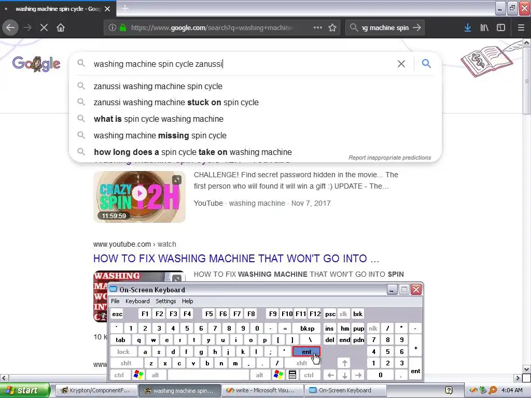Click in the Google search input field

[x=242, y=64]
